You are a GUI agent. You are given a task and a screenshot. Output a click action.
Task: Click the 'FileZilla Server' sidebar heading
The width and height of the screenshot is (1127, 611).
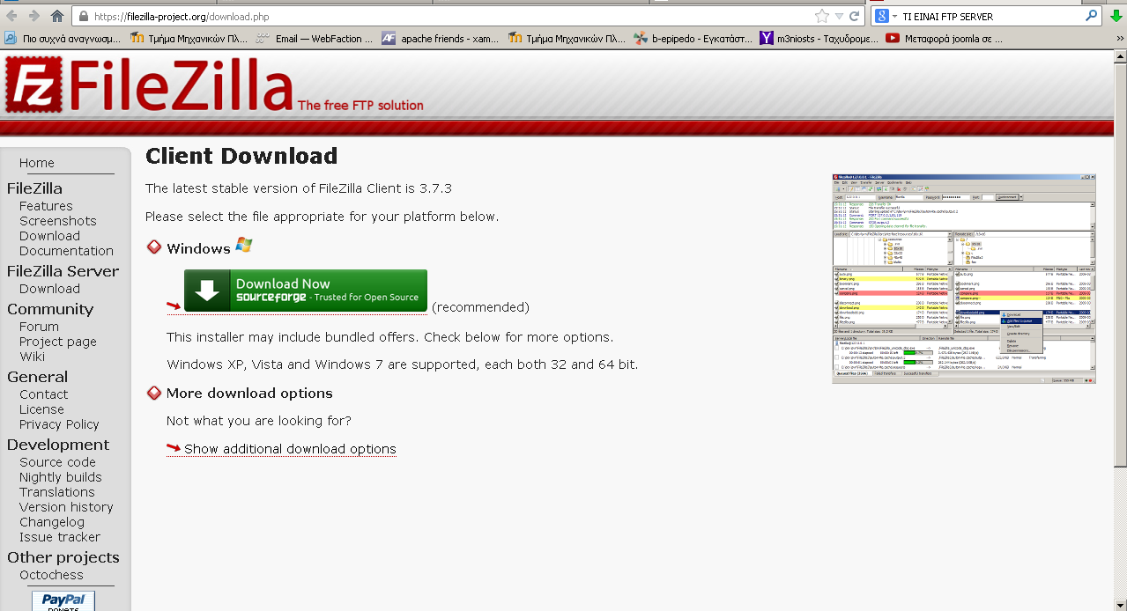pos(63,271)
